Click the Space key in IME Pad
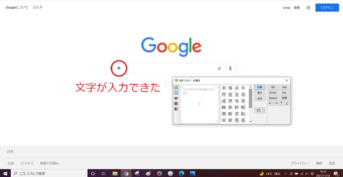Screen dimensions: 343x177 click(x=273, y=98)
